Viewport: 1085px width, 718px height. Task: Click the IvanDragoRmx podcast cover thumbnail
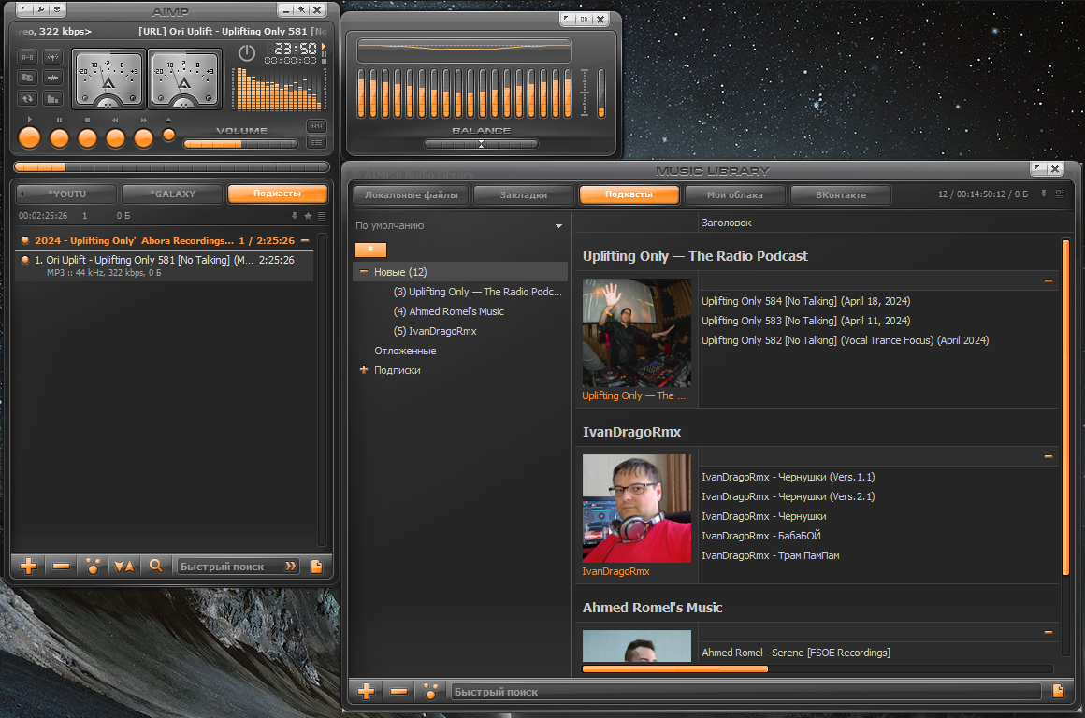[637, 509]
